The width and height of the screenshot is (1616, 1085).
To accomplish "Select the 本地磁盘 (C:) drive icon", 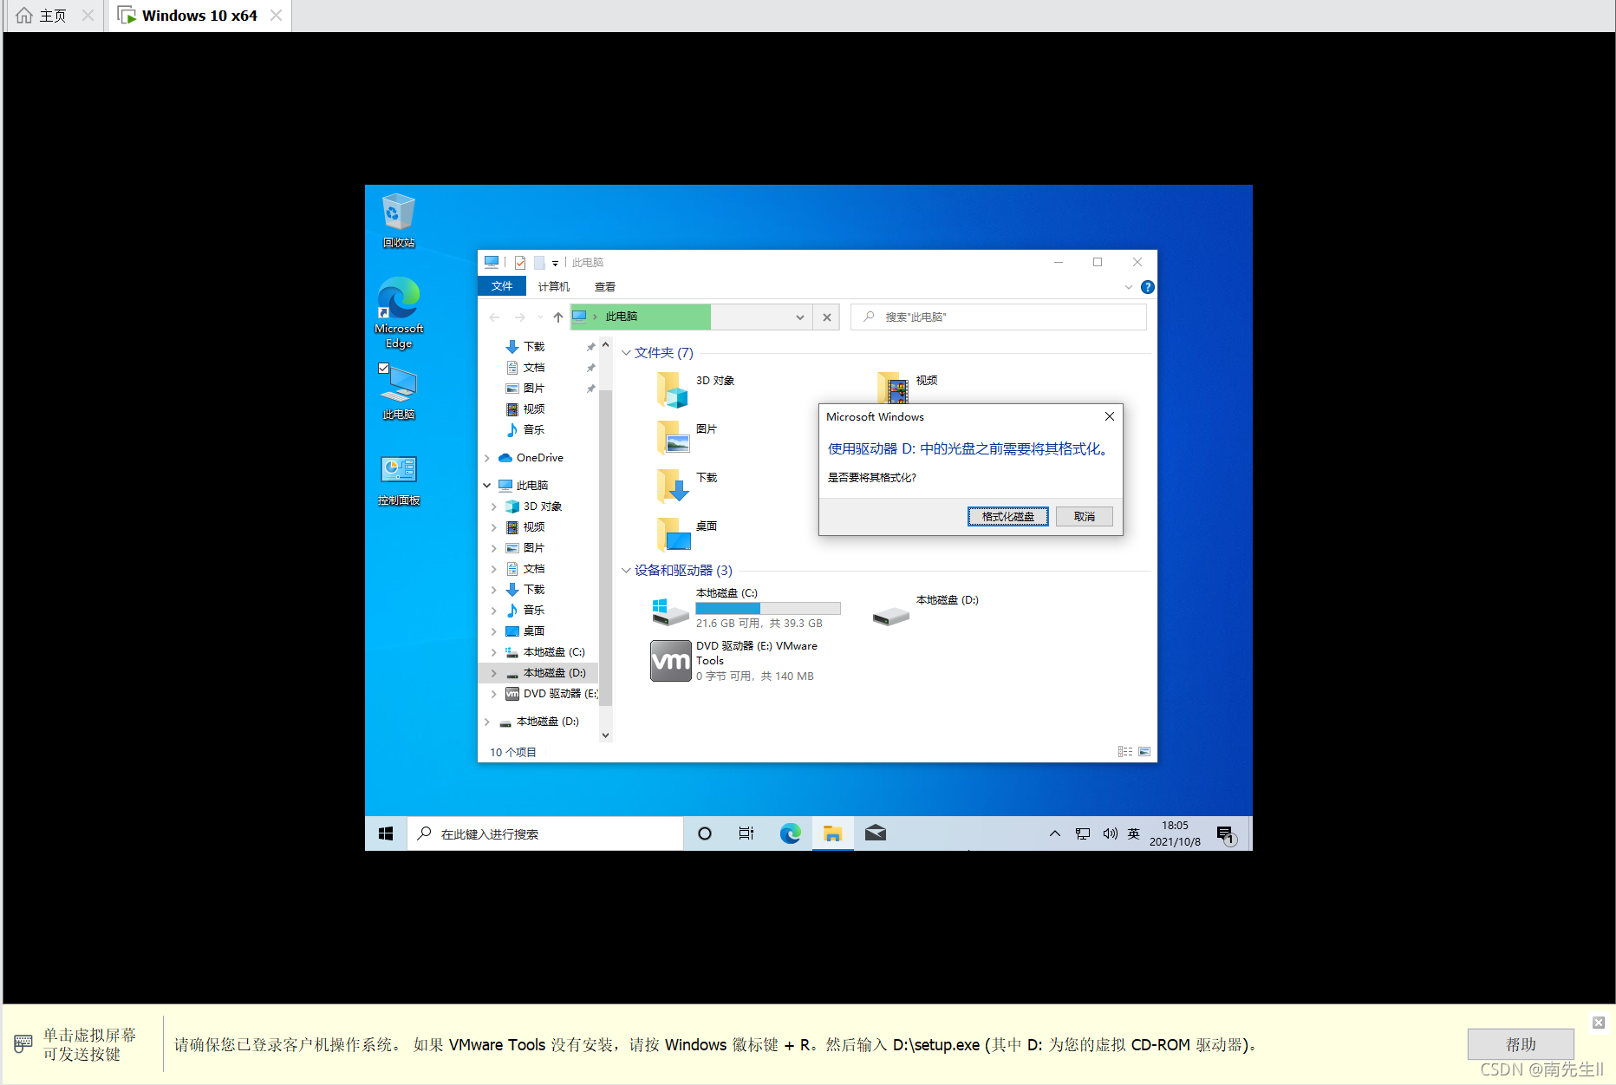I will 670,611.
